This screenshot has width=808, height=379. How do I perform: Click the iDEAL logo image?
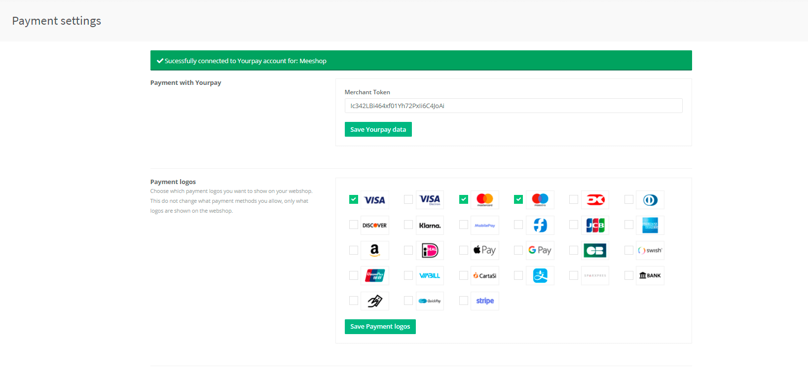tap(430, 250)
